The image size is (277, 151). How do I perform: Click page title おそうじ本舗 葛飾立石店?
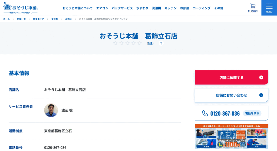(x=138, y=36)
